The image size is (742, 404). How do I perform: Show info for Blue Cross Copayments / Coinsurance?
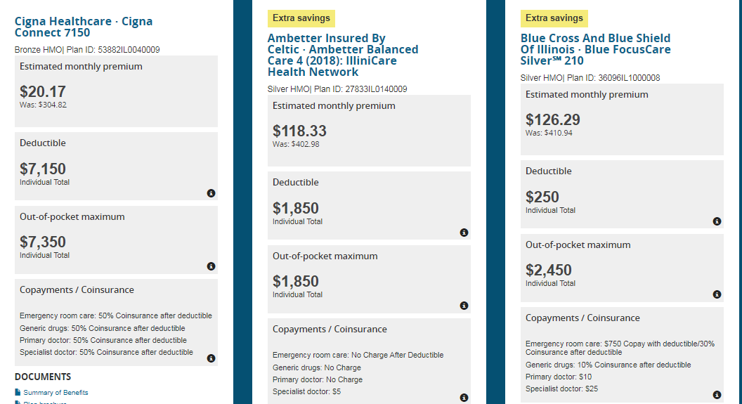717,395
